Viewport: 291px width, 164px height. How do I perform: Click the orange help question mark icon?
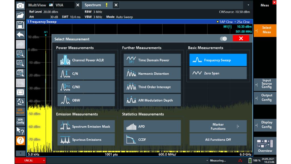pos(20,140)
